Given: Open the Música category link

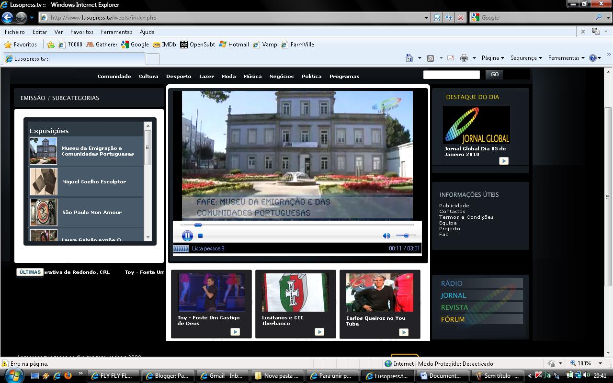Looking at the screenshot, I should pyautogui.click(x=252, y=76).
